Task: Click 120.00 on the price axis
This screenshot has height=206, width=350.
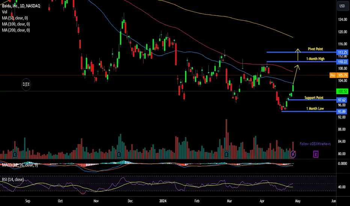Action: 342,32
